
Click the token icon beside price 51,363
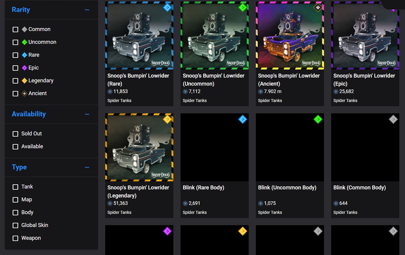[110, 203]
